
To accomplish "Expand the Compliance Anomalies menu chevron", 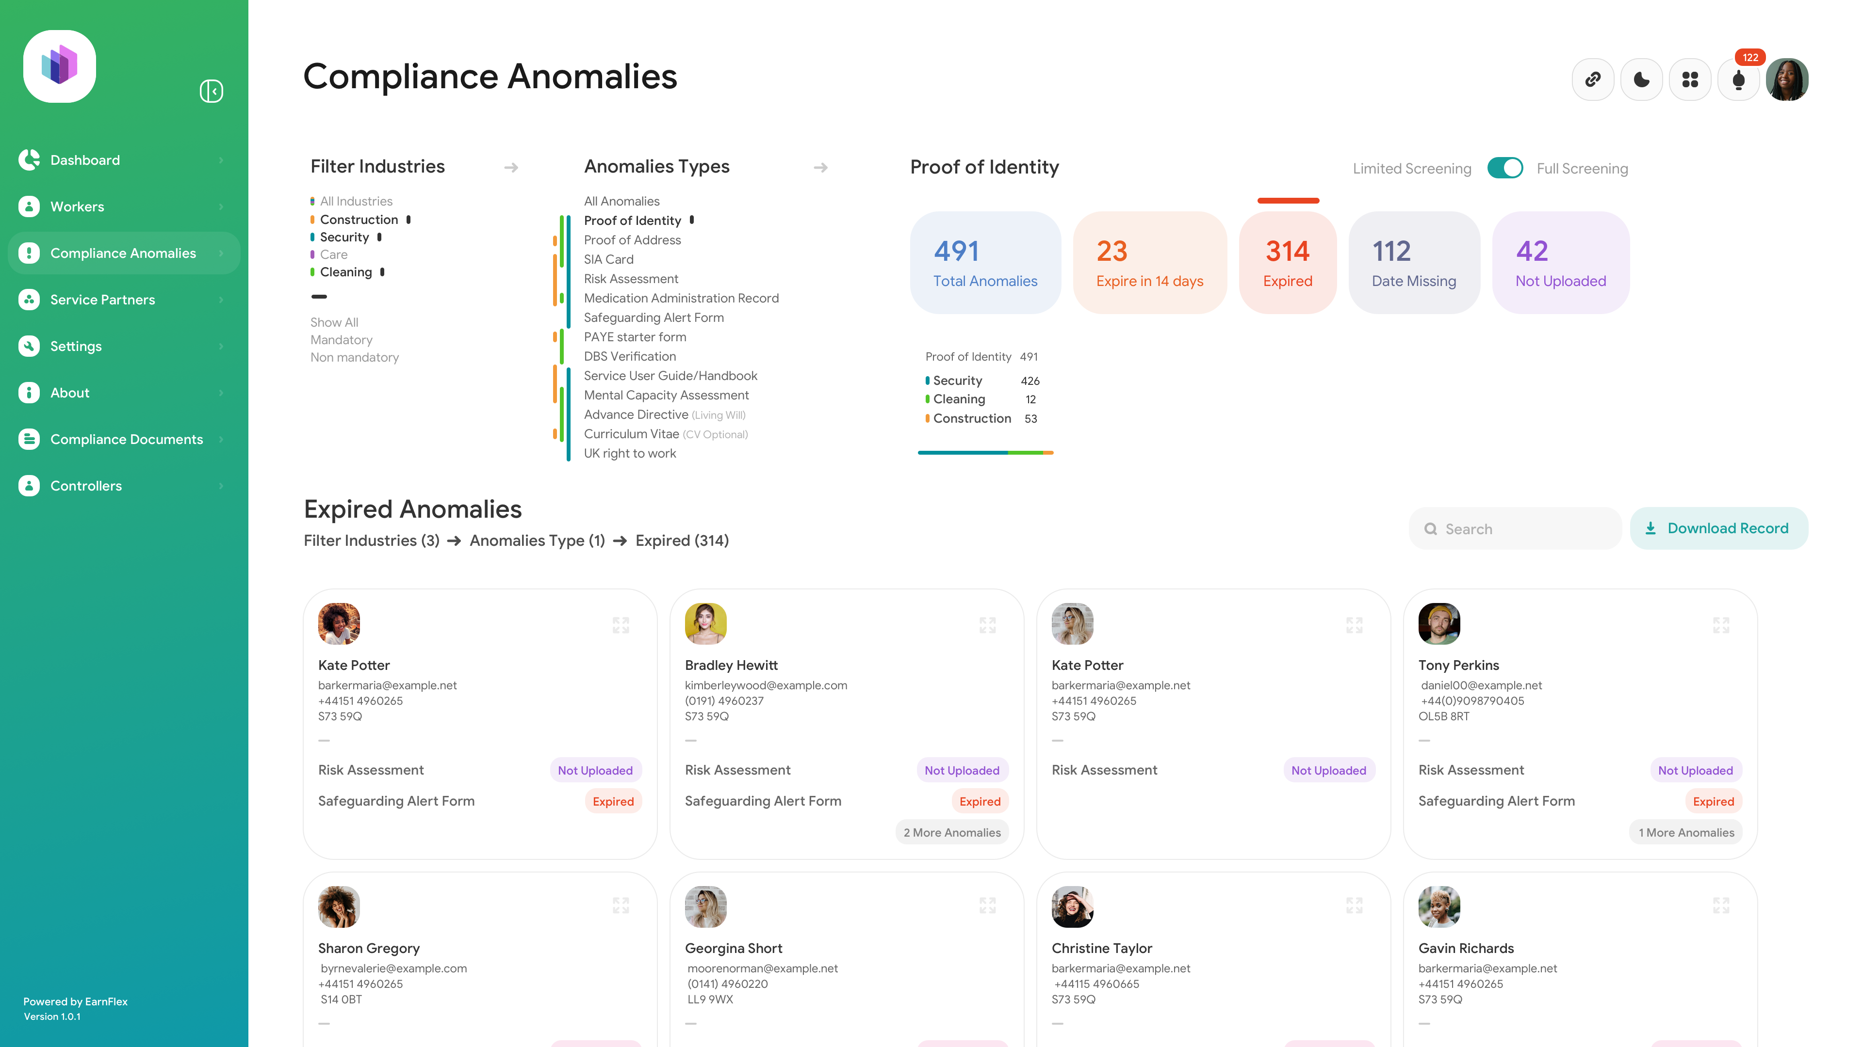I will (x=221, y=253).
